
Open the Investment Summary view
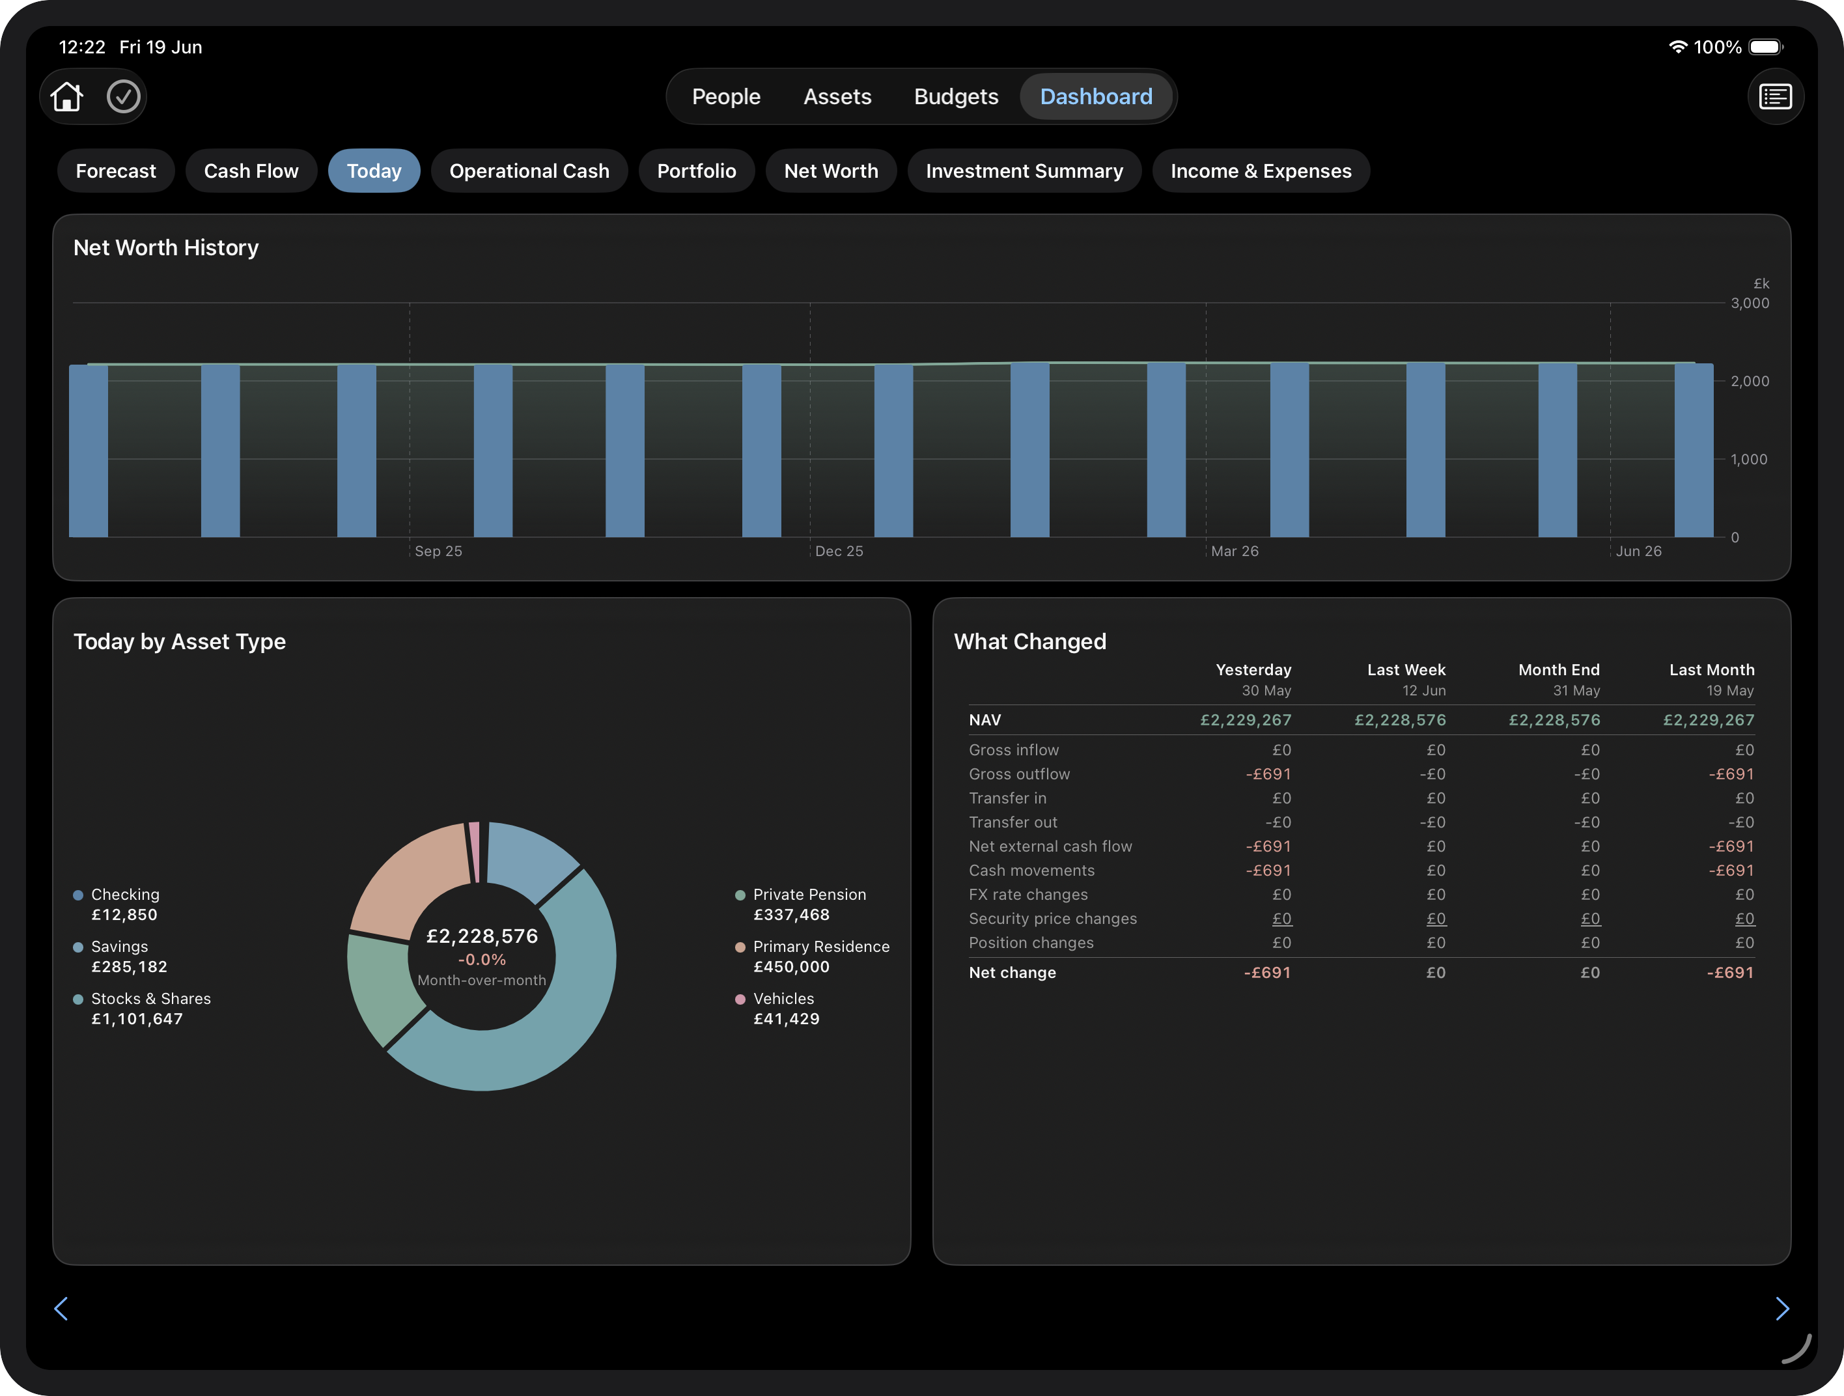(x=1024, y=171)
